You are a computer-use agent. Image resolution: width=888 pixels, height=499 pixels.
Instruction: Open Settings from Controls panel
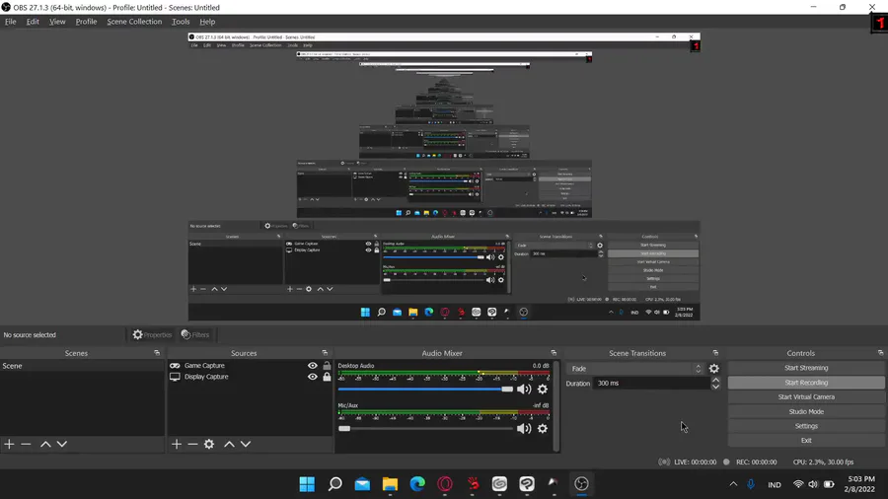coord(806,426)
